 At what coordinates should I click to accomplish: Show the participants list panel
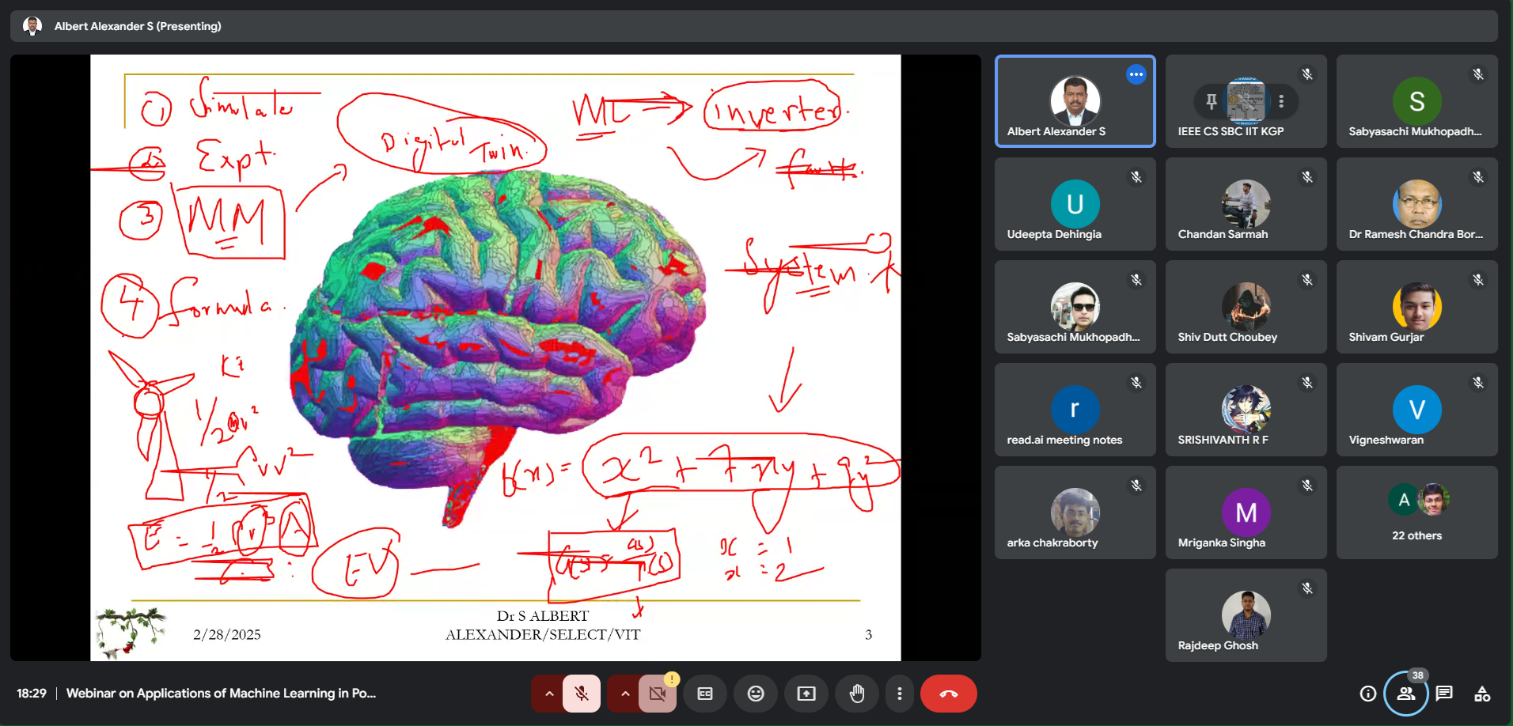1405,694
